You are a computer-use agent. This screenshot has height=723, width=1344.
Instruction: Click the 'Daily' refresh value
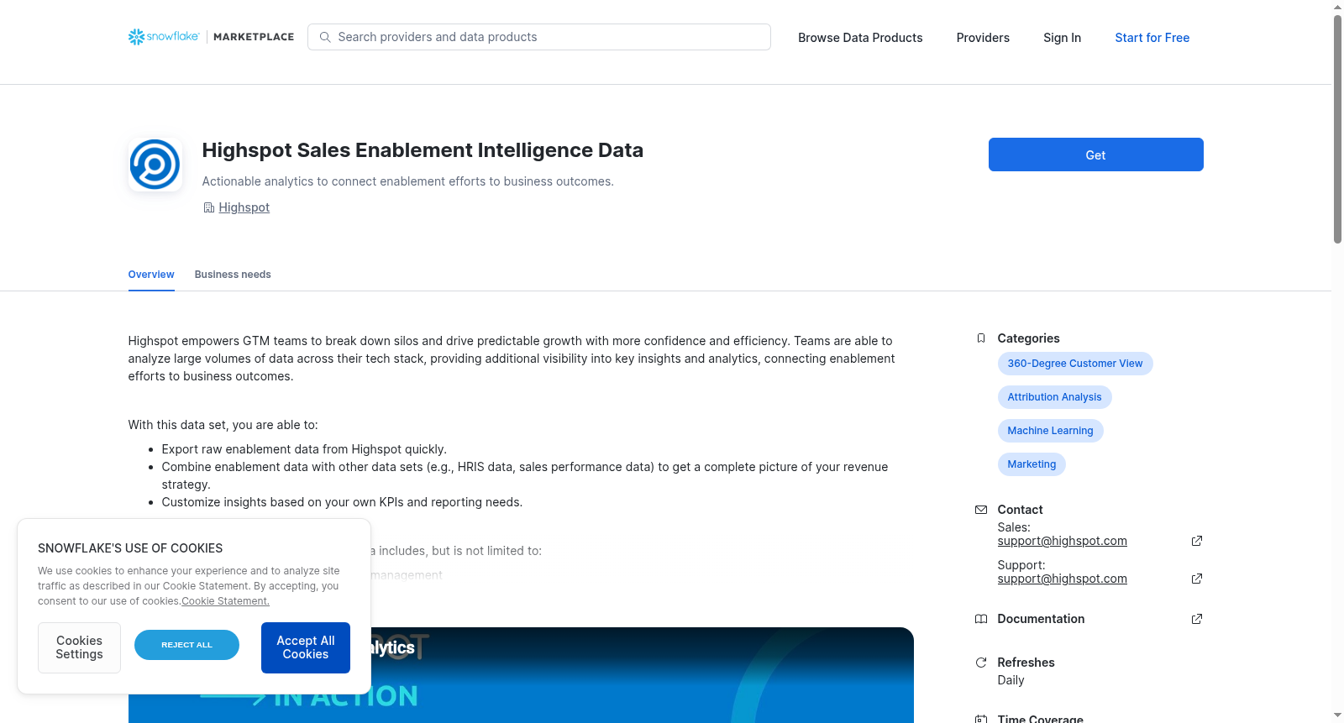(1011, 680)
